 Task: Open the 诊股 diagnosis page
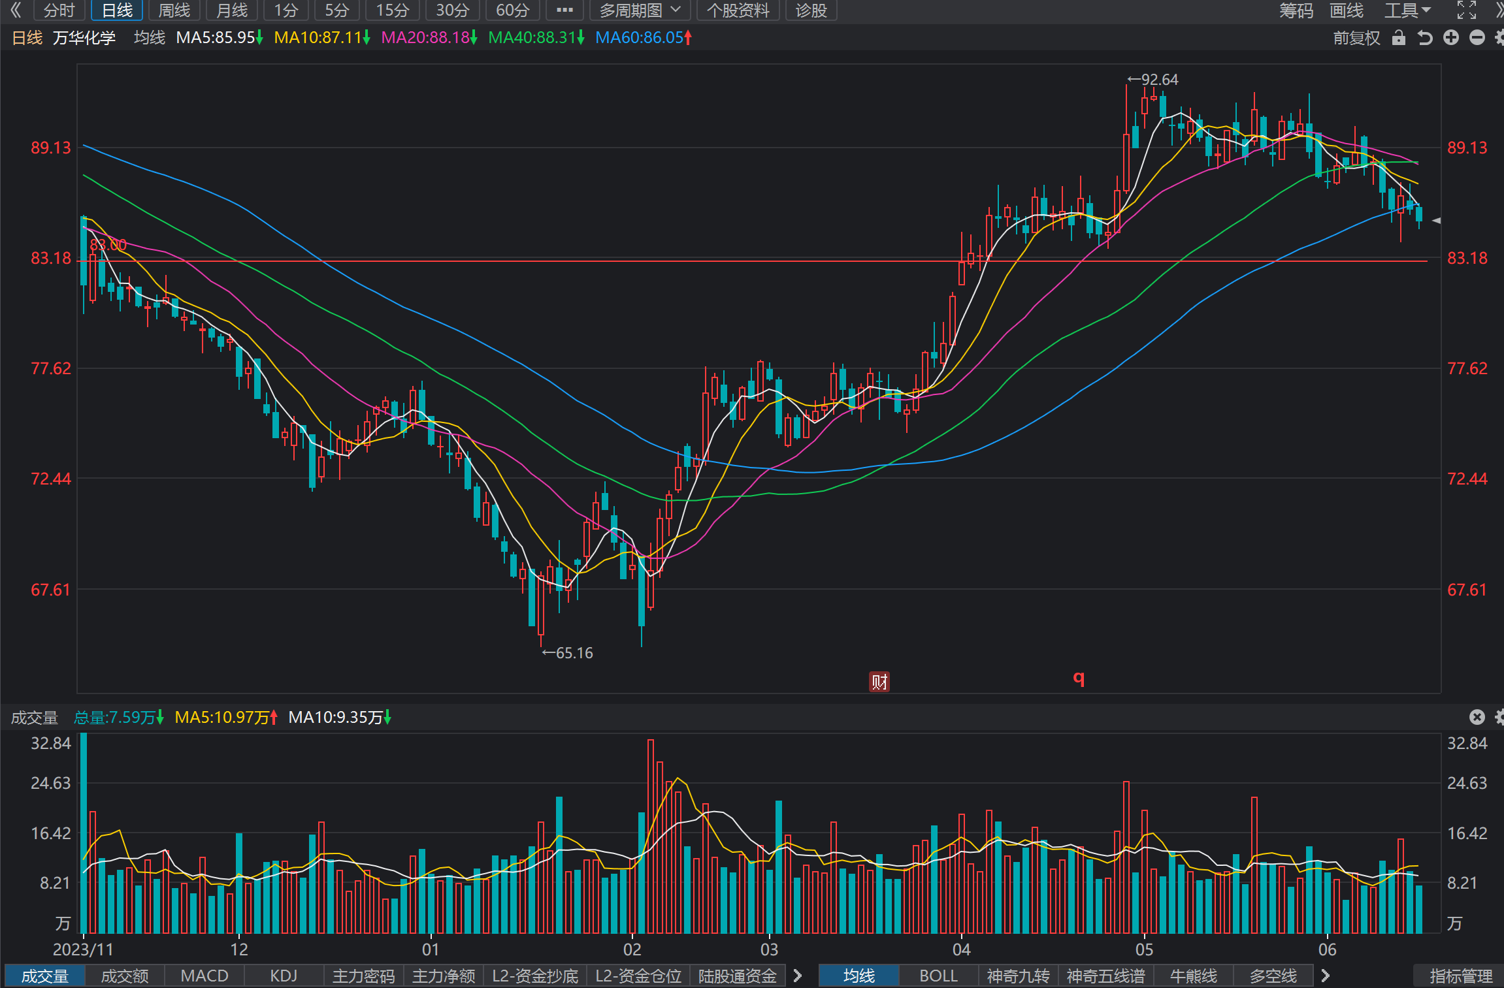click(811, 10)
